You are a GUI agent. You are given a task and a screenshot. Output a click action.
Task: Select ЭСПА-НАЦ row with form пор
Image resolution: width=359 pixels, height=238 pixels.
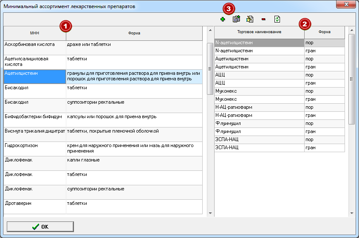[x=280, y=139]
